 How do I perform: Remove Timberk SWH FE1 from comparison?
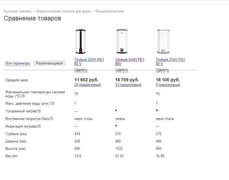[x=122, y=70]
